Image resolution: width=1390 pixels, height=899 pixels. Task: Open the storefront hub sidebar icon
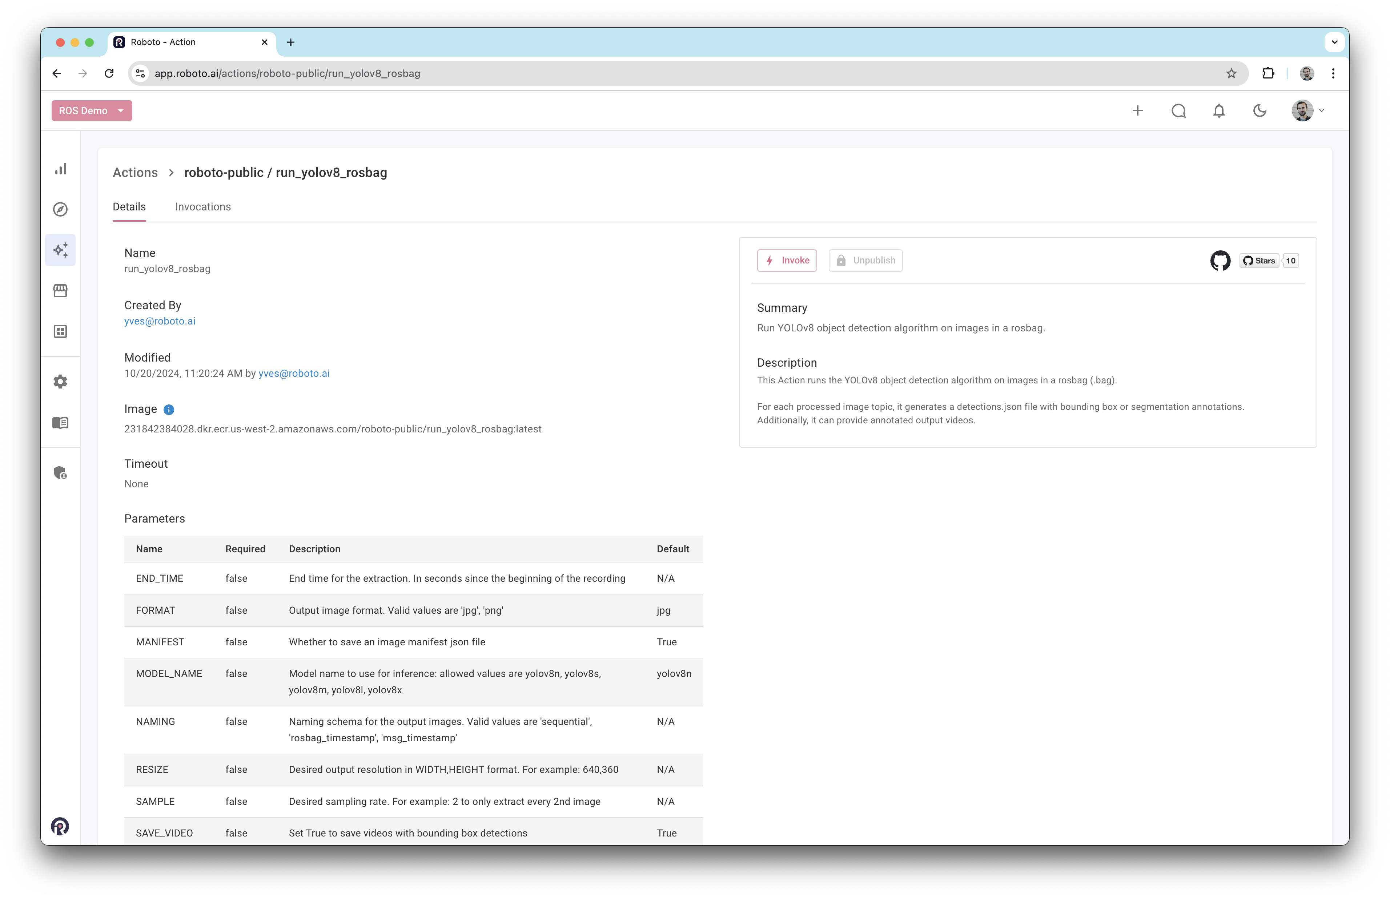[x=61, y=291]
